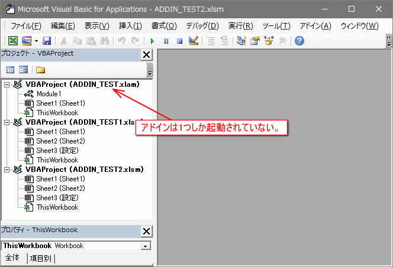
Task: Run the macro with the green play icon
Action: [x=152, y=41]
